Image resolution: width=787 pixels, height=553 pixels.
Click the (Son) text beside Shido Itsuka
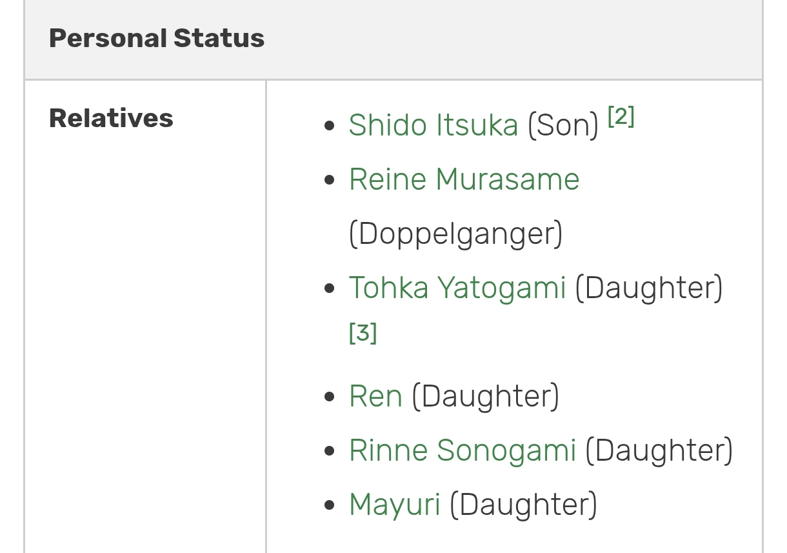point(563,126)
